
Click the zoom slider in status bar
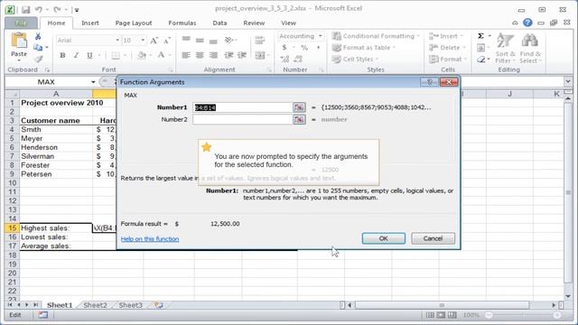(523, 315)
